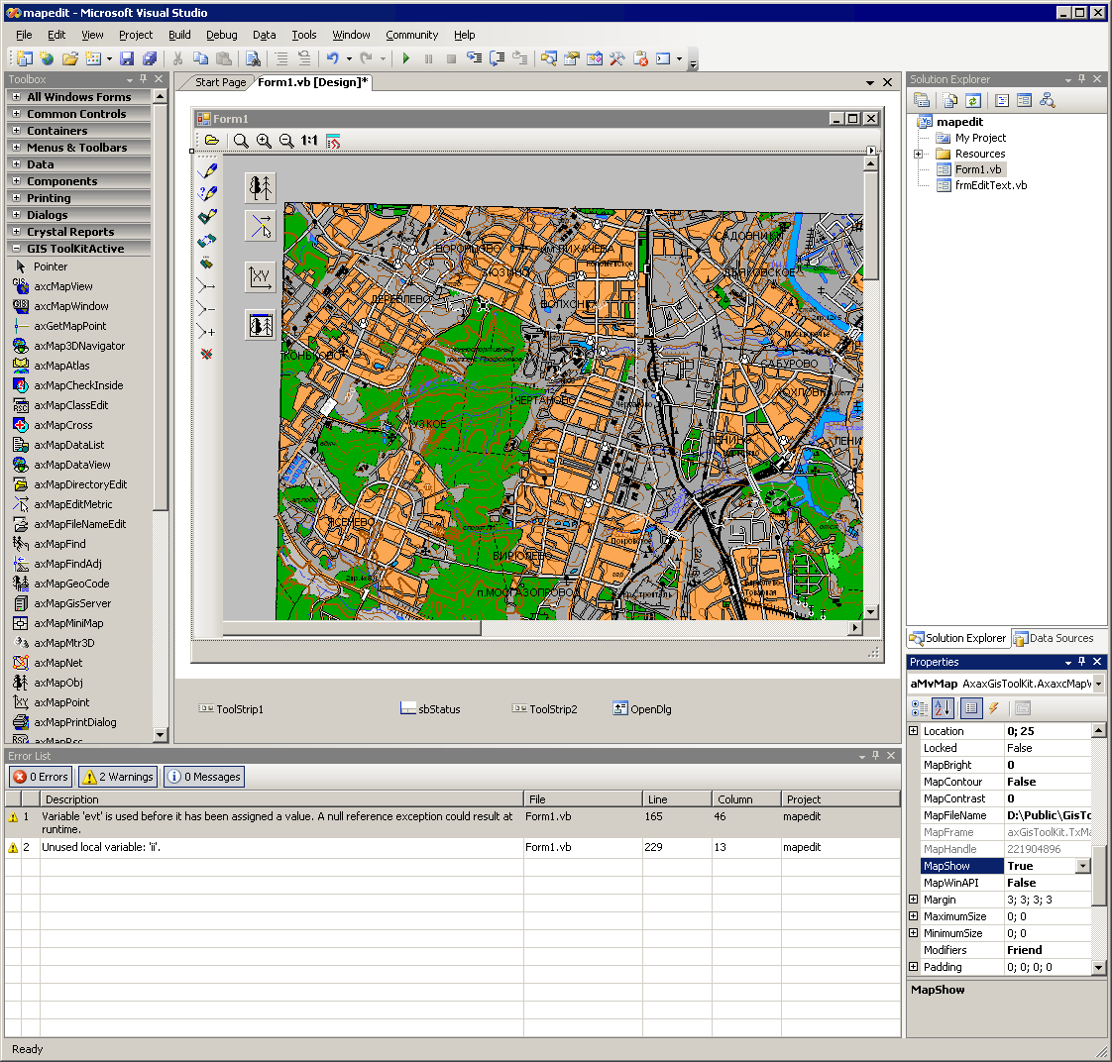Open the Debug menu
1112x1062 pixels.
pos(222,35)
